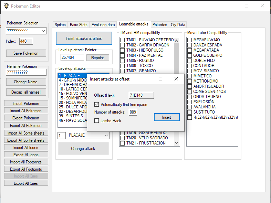271x203 pixels.
Task: Go to the Cry Data tab
Action: (178, 25)
